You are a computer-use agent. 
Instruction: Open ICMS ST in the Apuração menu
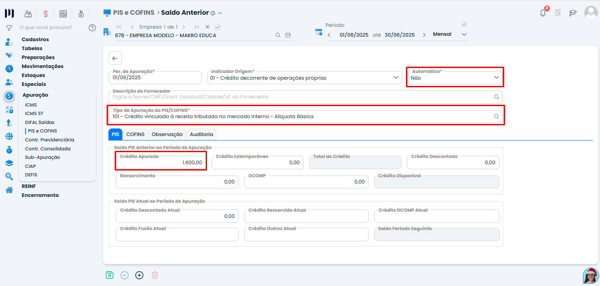pyautogui.click(x=34, y=114)
